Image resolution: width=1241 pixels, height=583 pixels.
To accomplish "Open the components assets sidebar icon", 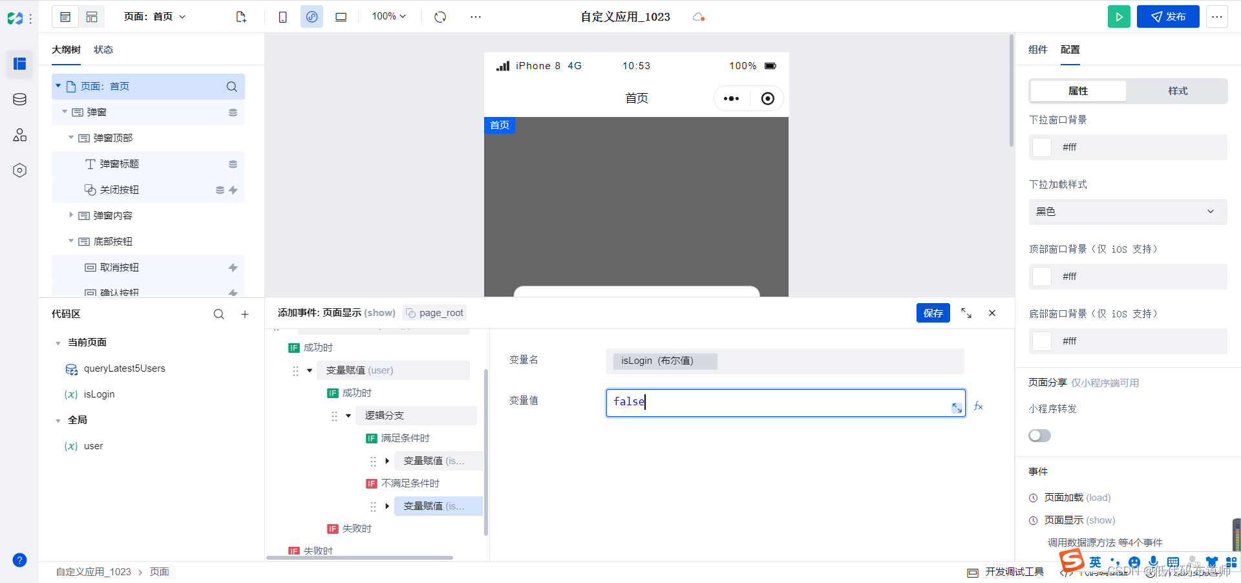I will 19,134.
